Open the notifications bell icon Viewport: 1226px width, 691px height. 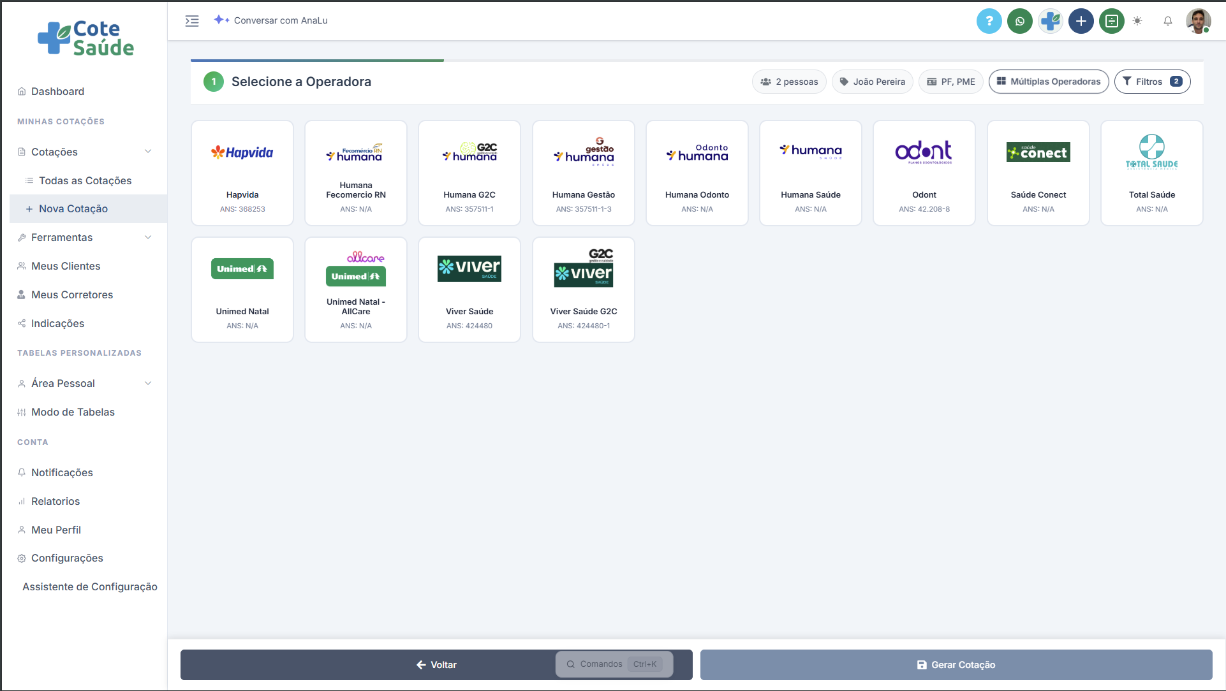point(1167,21)
